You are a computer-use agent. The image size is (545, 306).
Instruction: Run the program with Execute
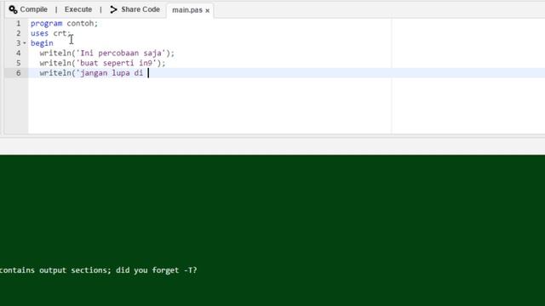pos(78,9)
